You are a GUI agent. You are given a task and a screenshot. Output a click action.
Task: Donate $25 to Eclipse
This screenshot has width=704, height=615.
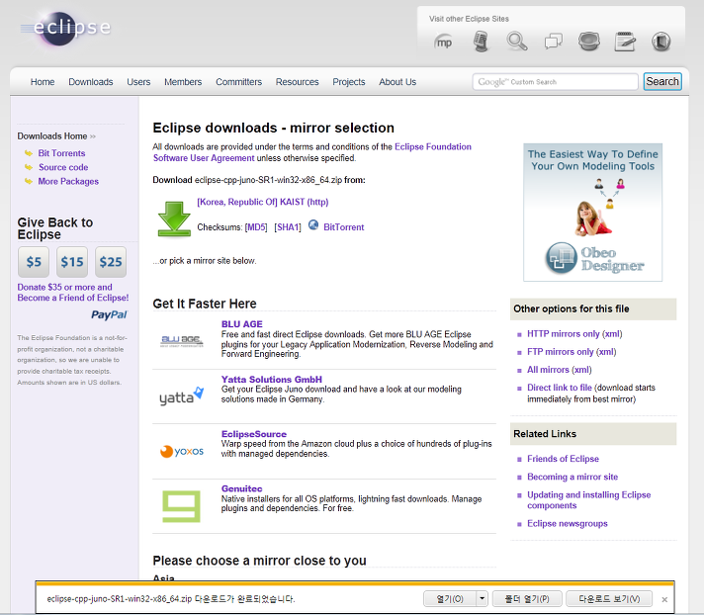(x=111, y=262)
